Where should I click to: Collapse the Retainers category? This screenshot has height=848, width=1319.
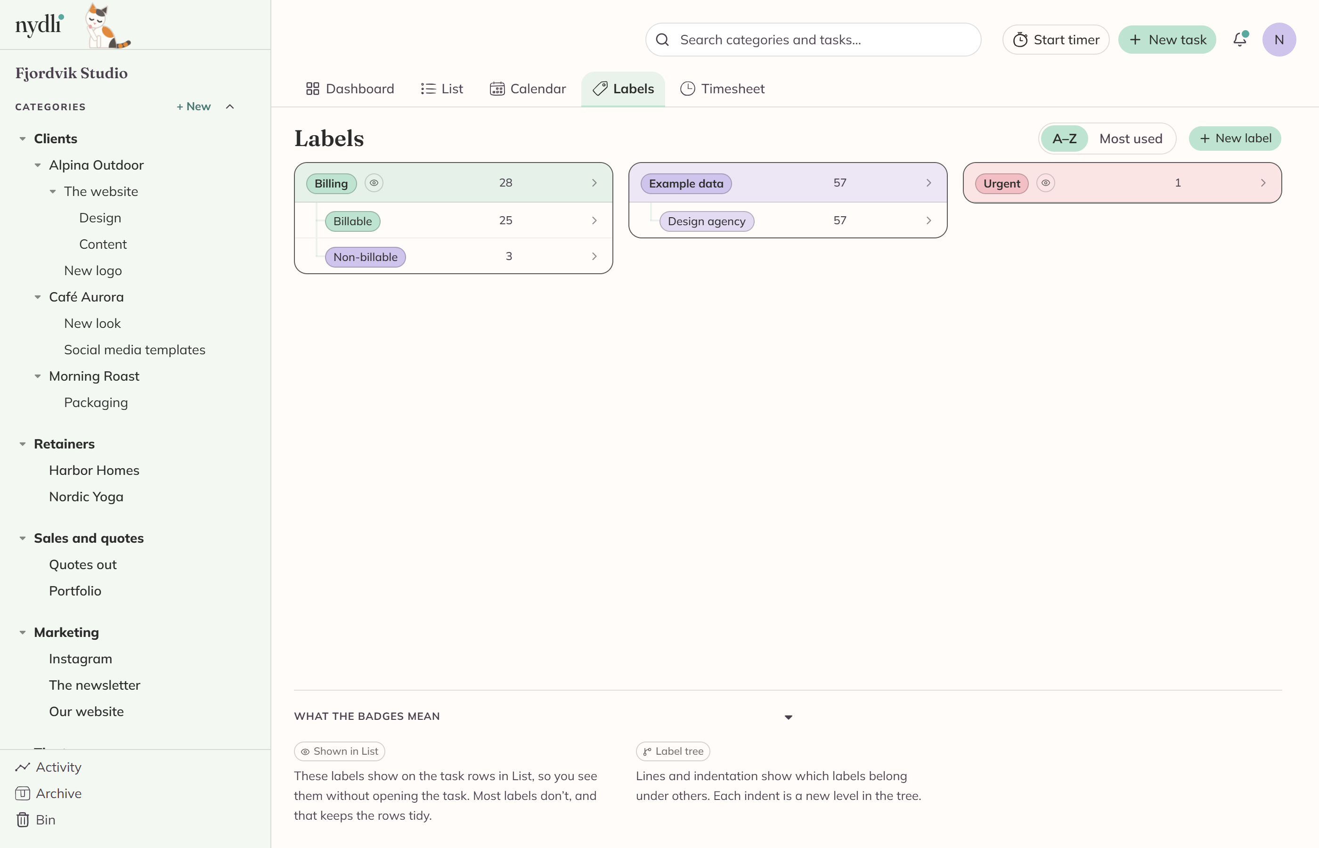[23, 444]
